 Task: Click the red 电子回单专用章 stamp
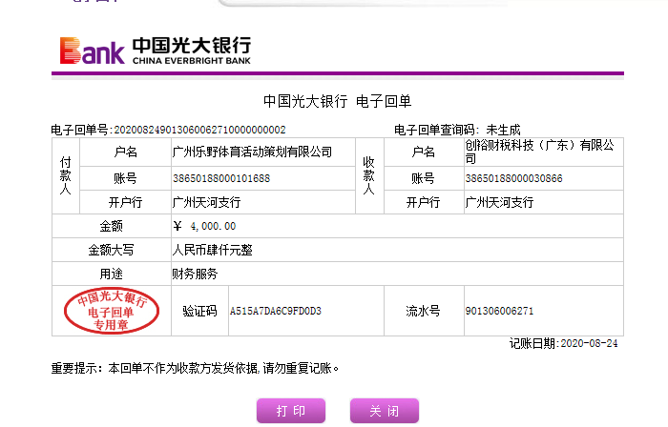pyautogui.click(x=112, y=311)
